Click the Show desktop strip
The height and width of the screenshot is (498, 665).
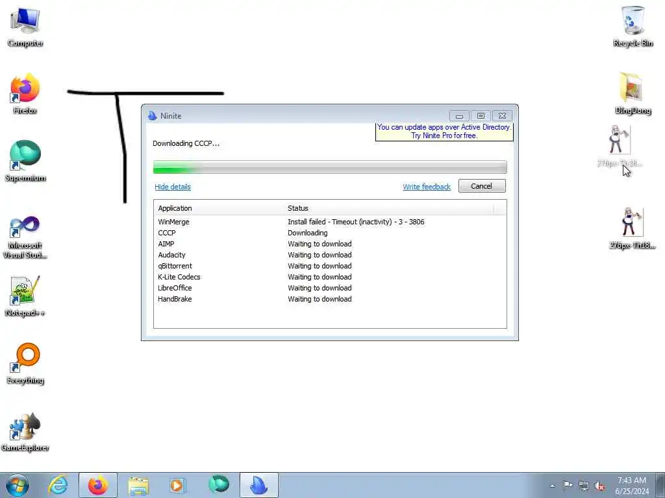(x=660, y=485)
